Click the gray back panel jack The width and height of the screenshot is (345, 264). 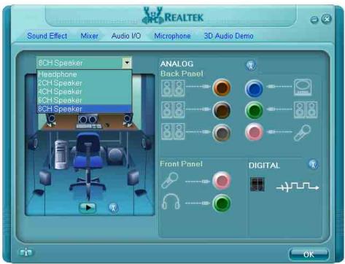pyautogui.click(x=222, y=133)
